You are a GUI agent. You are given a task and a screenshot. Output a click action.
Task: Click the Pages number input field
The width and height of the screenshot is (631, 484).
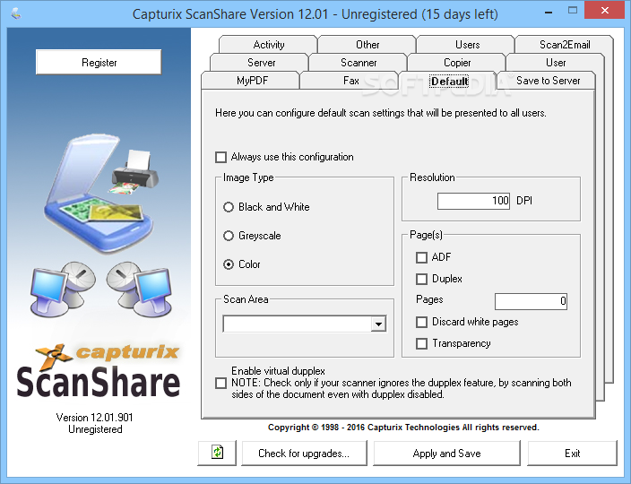pos(531,301)
